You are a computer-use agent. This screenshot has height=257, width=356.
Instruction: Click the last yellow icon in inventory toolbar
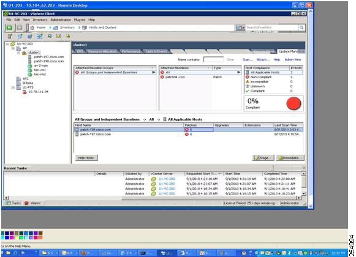[x=68, y=36]
